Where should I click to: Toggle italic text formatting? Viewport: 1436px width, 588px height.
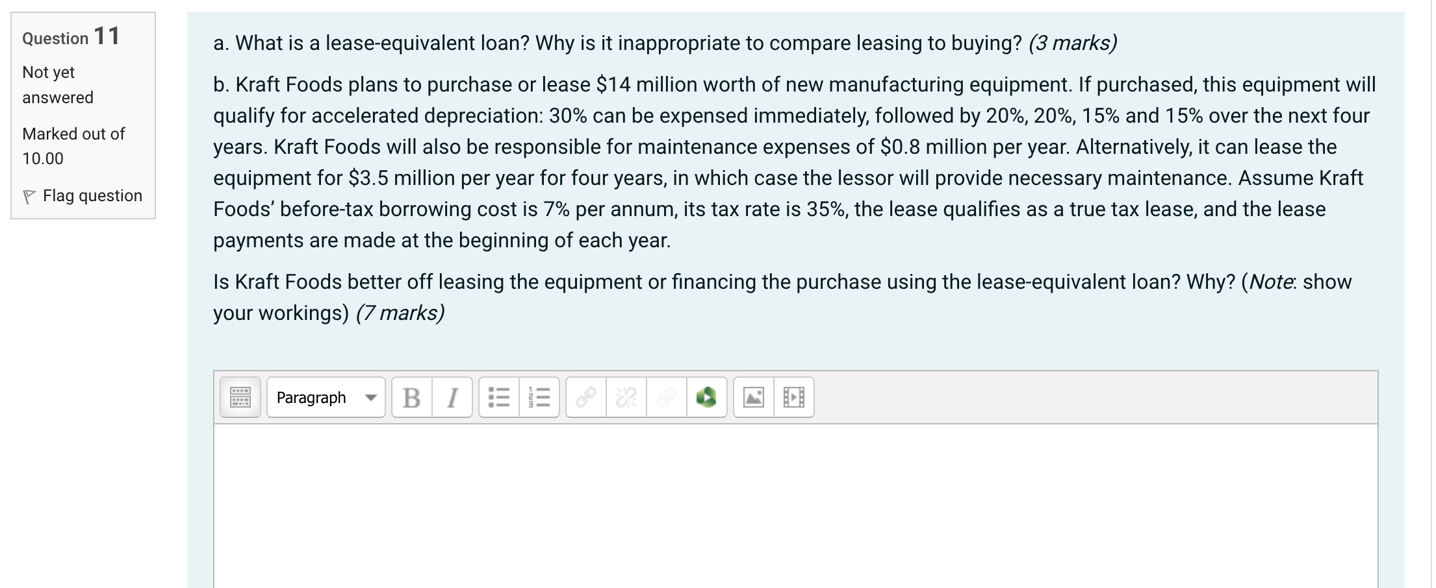pos(453,397)
